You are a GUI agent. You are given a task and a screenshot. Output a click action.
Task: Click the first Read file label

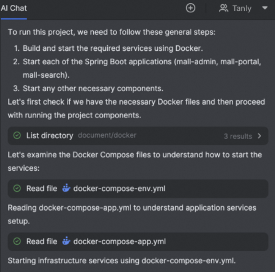point(42,188)
